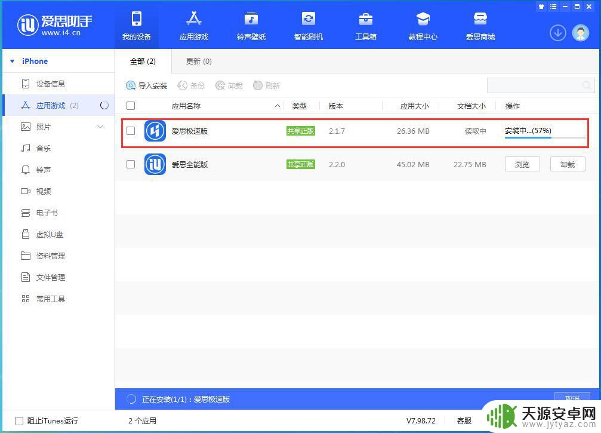Open 我的设备 device tab
This screenshot has width=601, height=433.
click(x=137, y=25)
